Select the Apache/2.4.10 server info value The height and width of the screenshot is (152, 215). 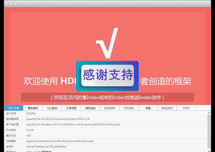(x=58, y=119)
